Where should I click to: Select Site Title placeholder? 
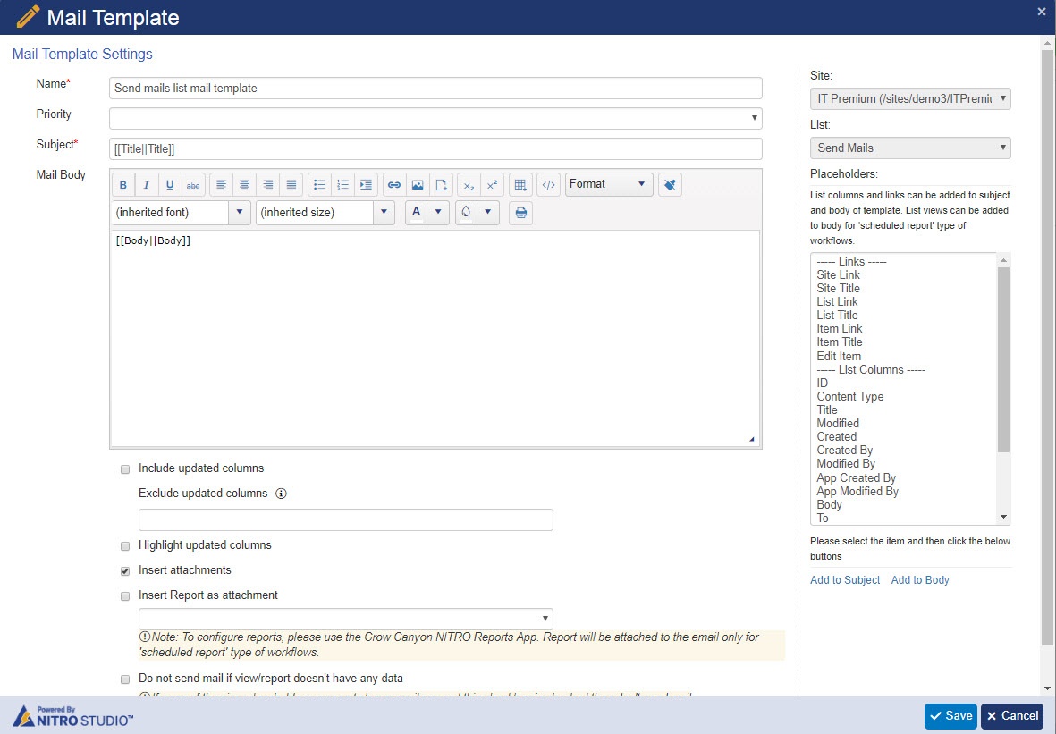point(839,288)
